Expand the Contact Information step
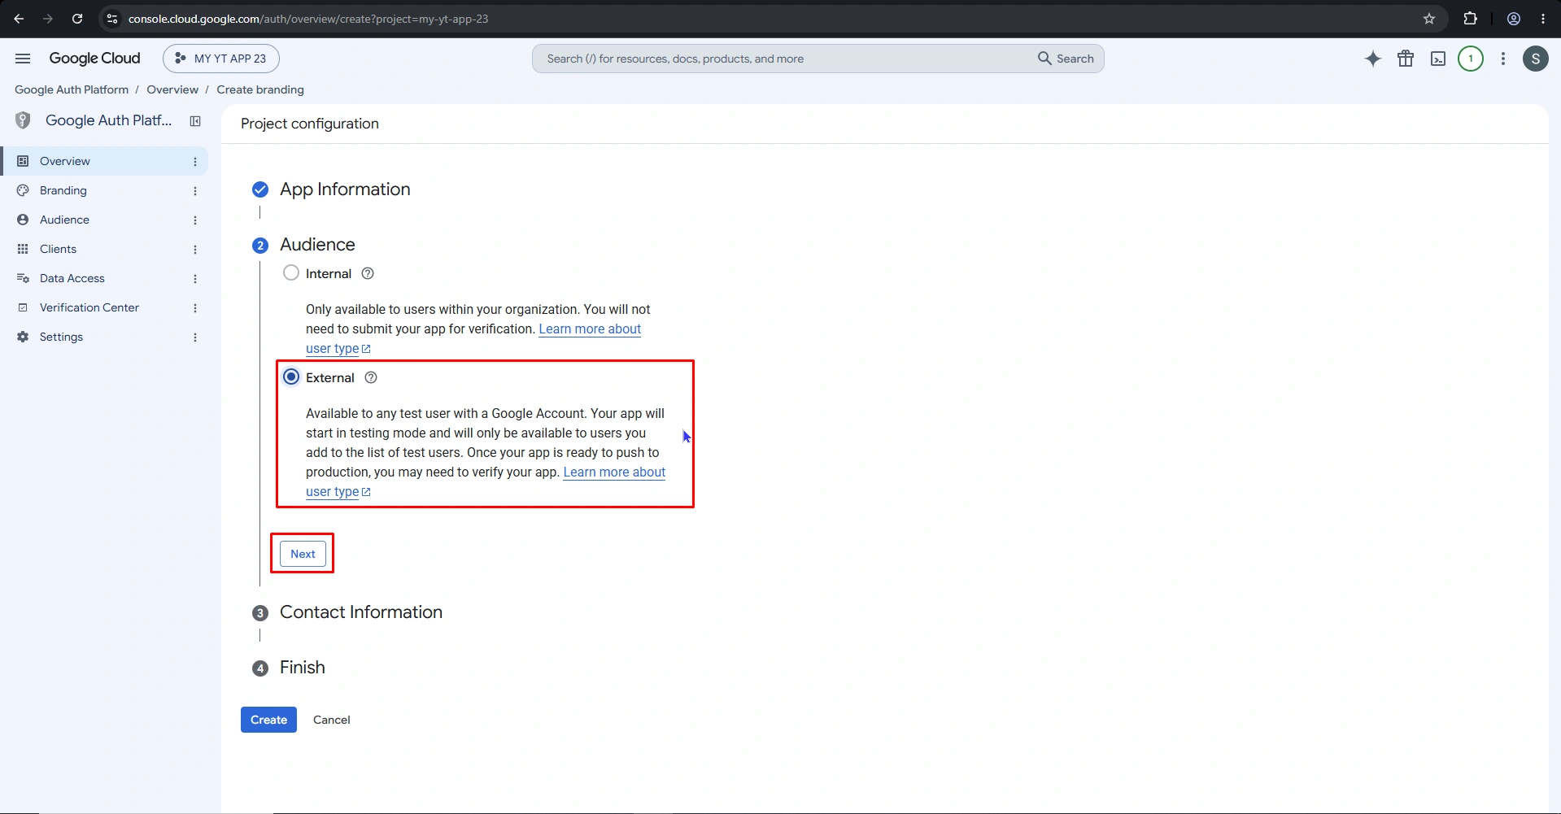 (361, 612)
